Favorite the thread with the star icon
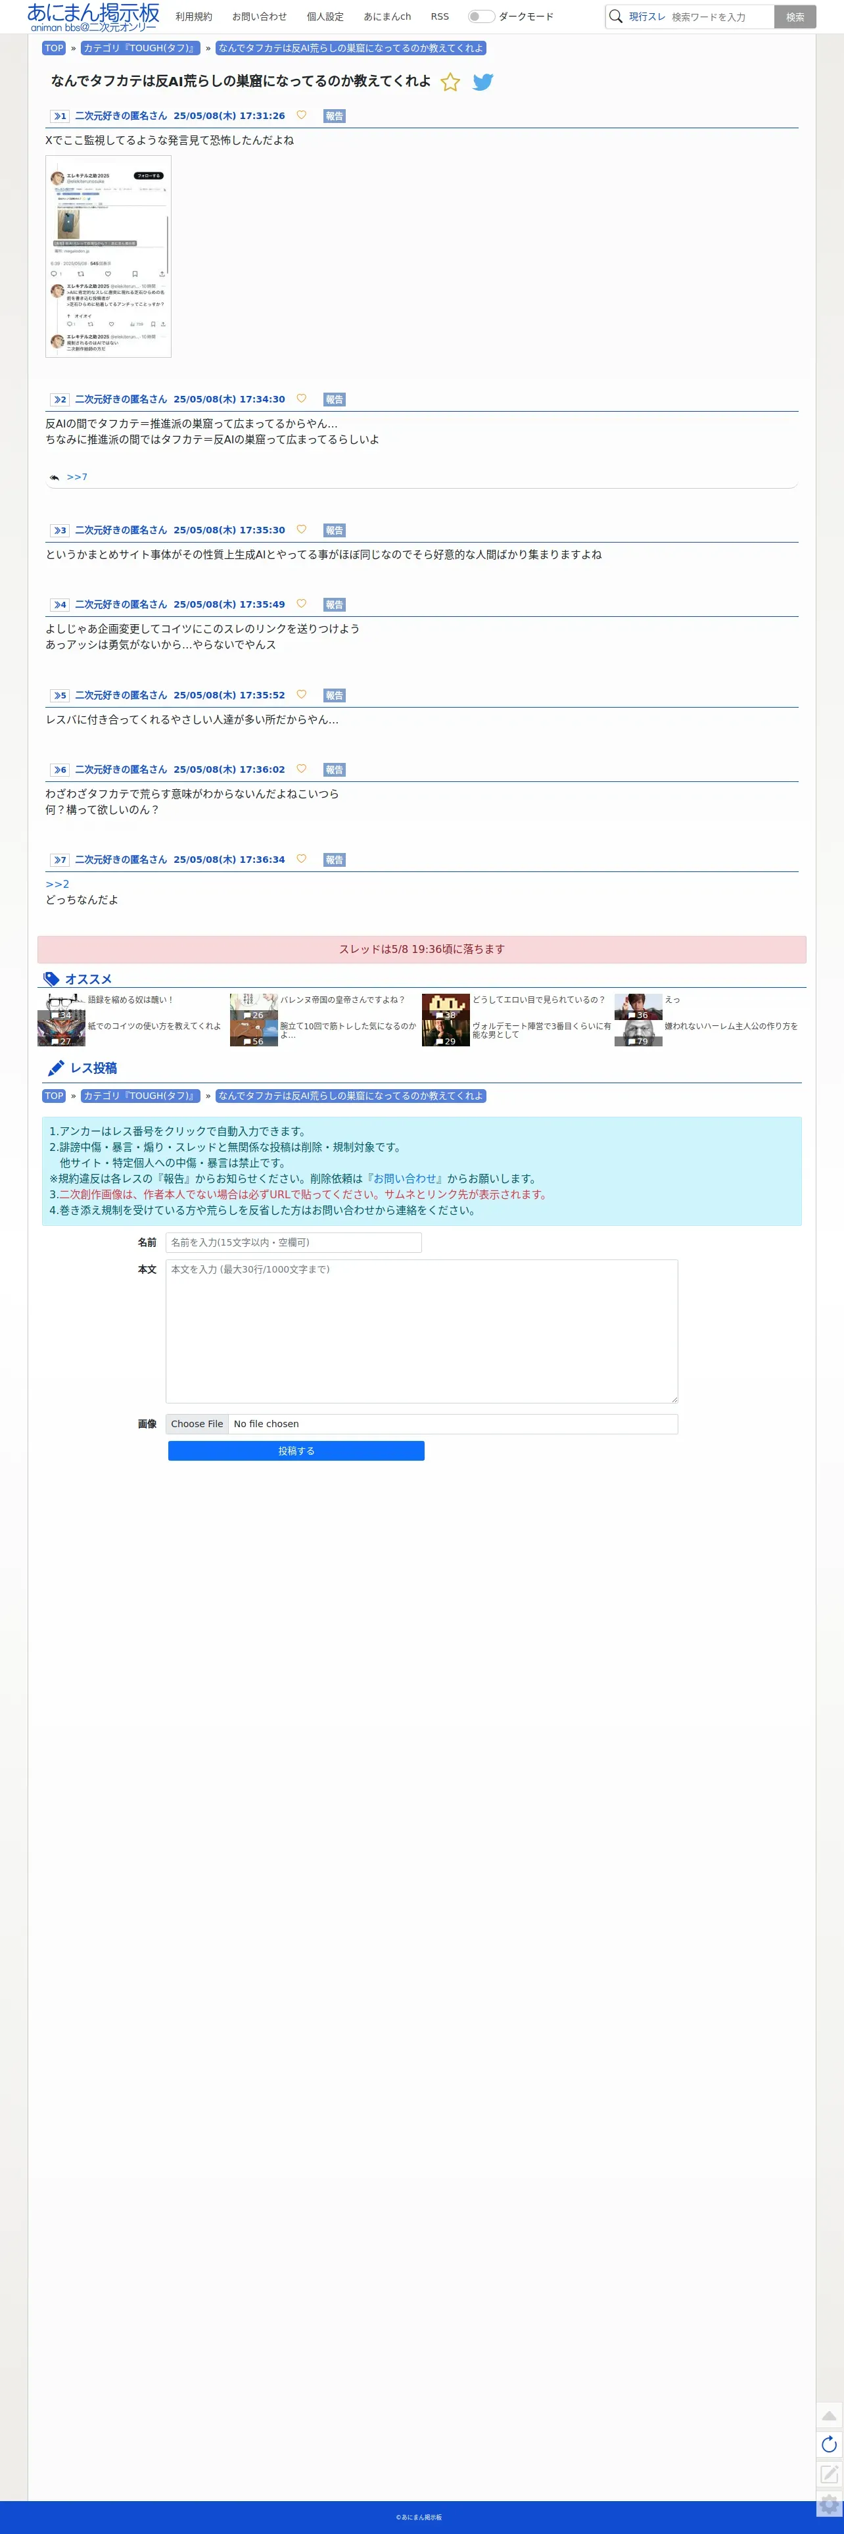The image size is (844, 2534). tap(450, 83)
